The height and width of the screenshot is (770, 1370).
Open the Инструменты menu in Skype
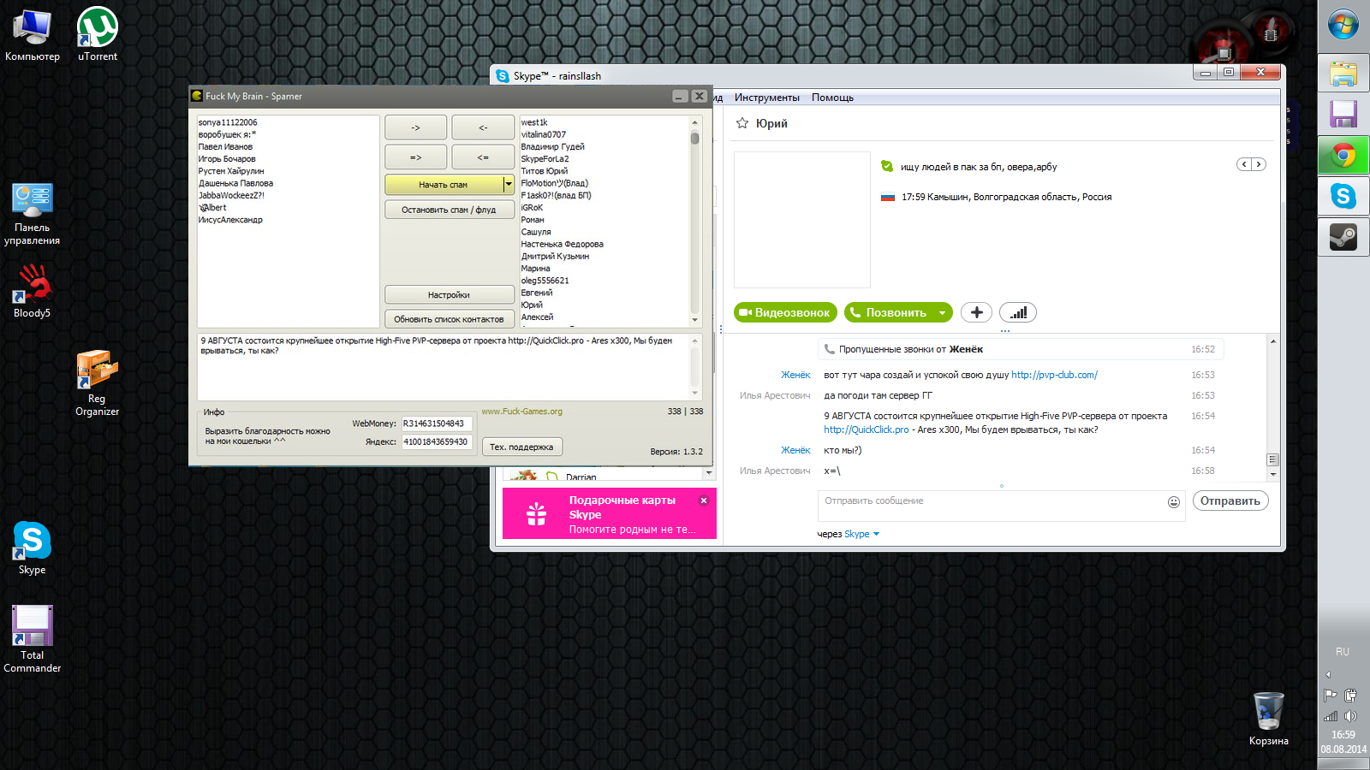(x=767, y=98)
